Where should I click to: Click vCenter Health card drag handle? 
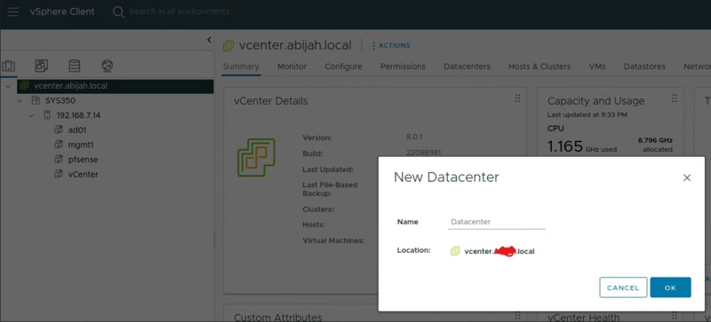[x=675, y=316]
